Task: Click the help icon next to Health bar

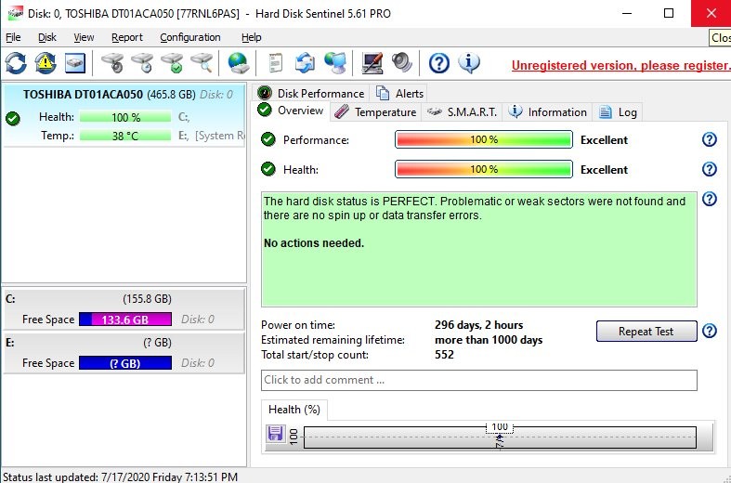Action: pyautogui.click(x=709, y=169)
